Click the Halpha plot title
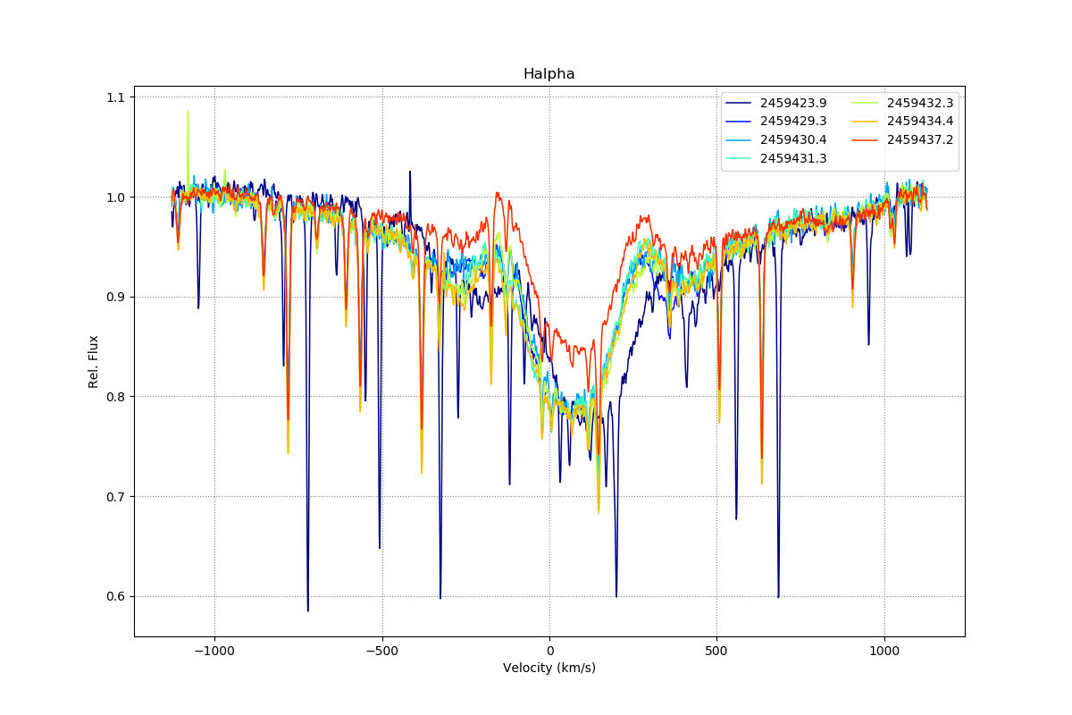 coord(549,74)
